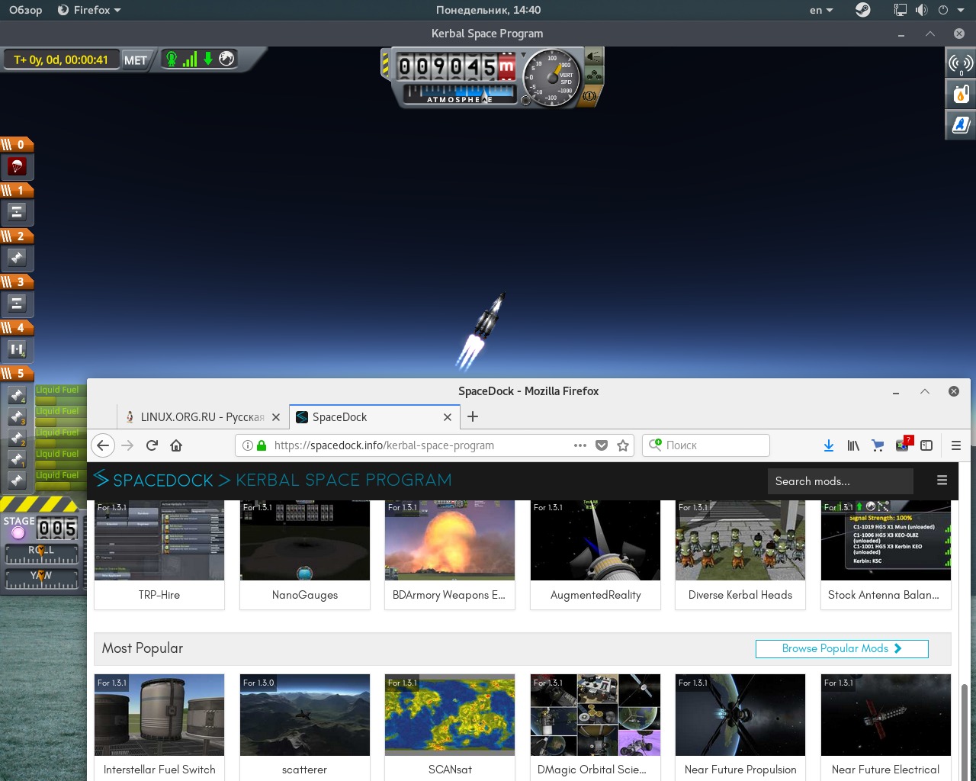Open a new Firefox tab
Image resolution: width=976 pixels, height=781 pixels.
(x=473, y=416)
